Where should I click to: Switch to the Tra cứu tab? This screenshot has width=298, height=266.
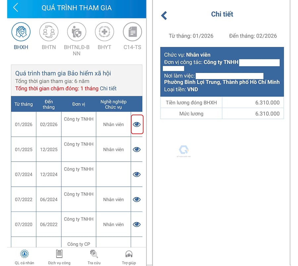click(x=94, y=254)
